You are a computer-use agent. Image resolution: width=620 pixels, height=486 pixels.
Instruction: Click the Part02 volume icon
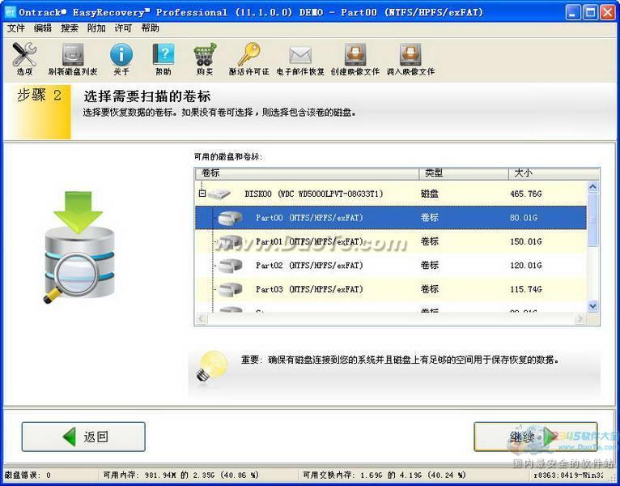[230, 265]
